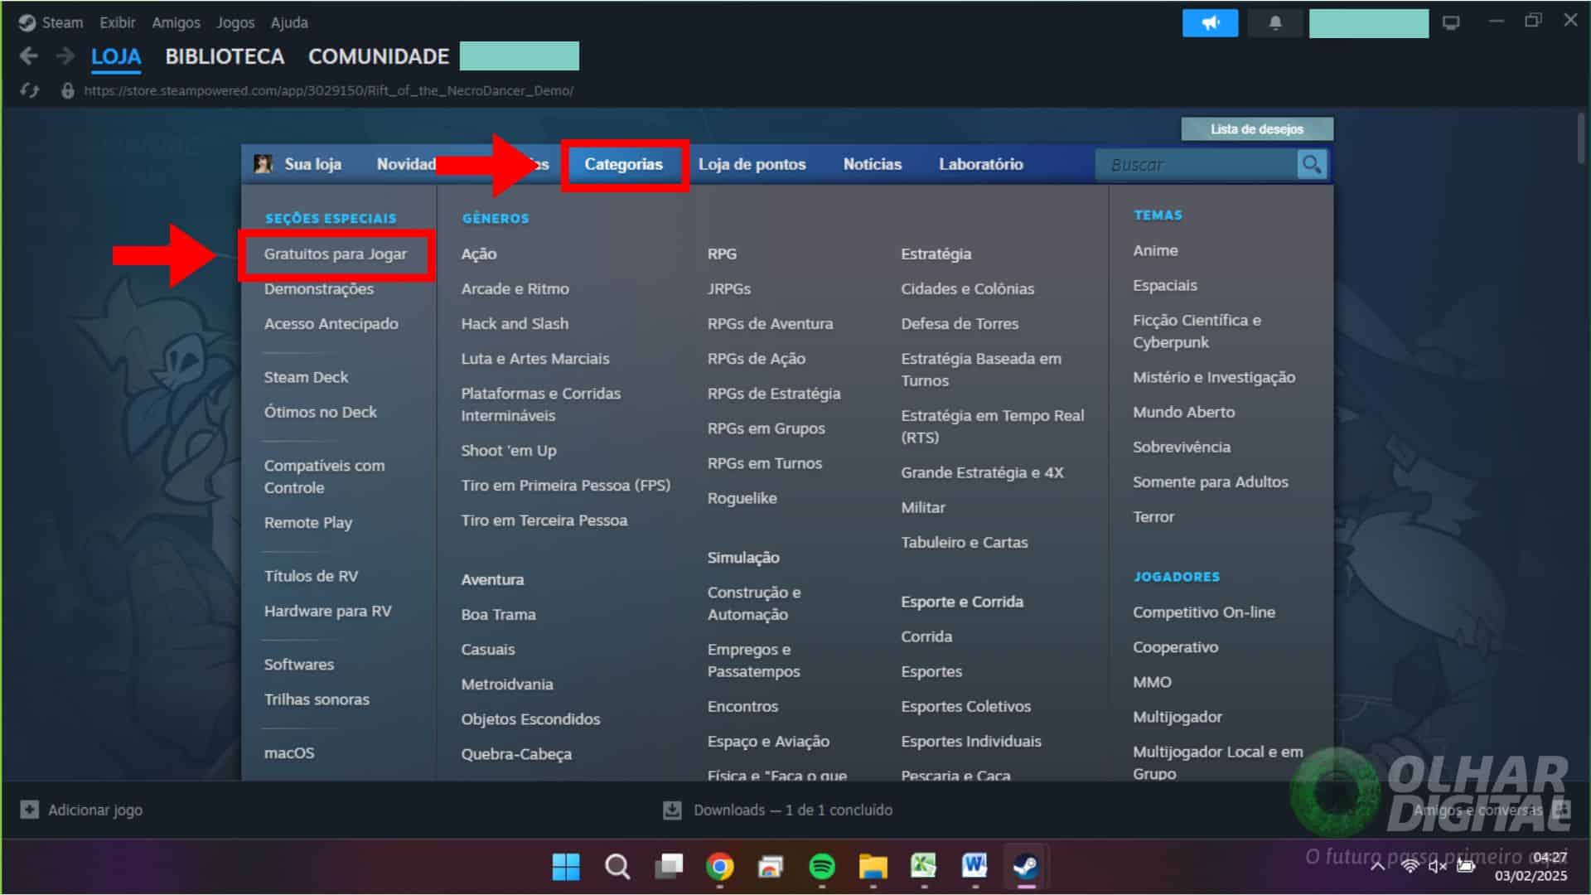Go to the COMUNIDADE tab

click(x=379, y=56)
